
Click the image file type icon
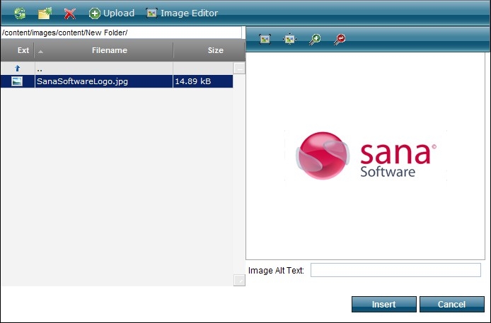coord(17,81)
